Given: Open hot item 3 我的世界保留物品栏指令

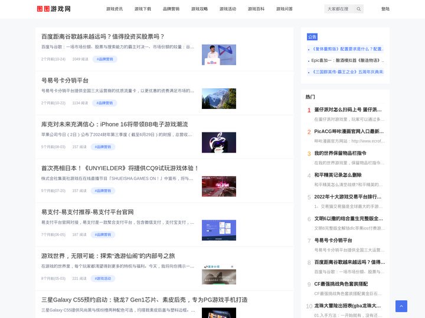Looking at the screenshot, I should pos(340,153).
